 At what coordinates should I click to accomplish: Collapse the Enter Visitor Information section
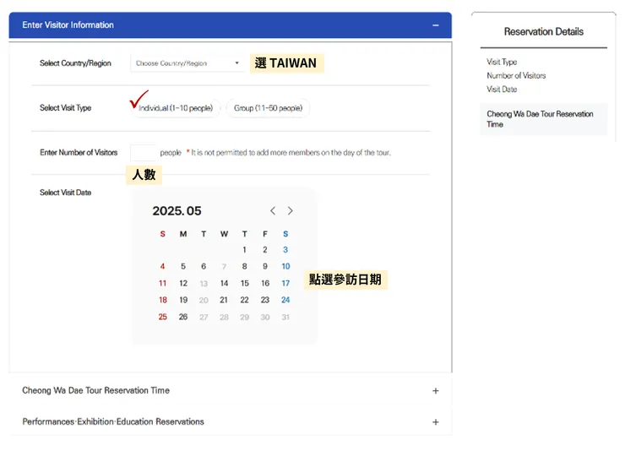pyautogui.click(x=435, y=25)
